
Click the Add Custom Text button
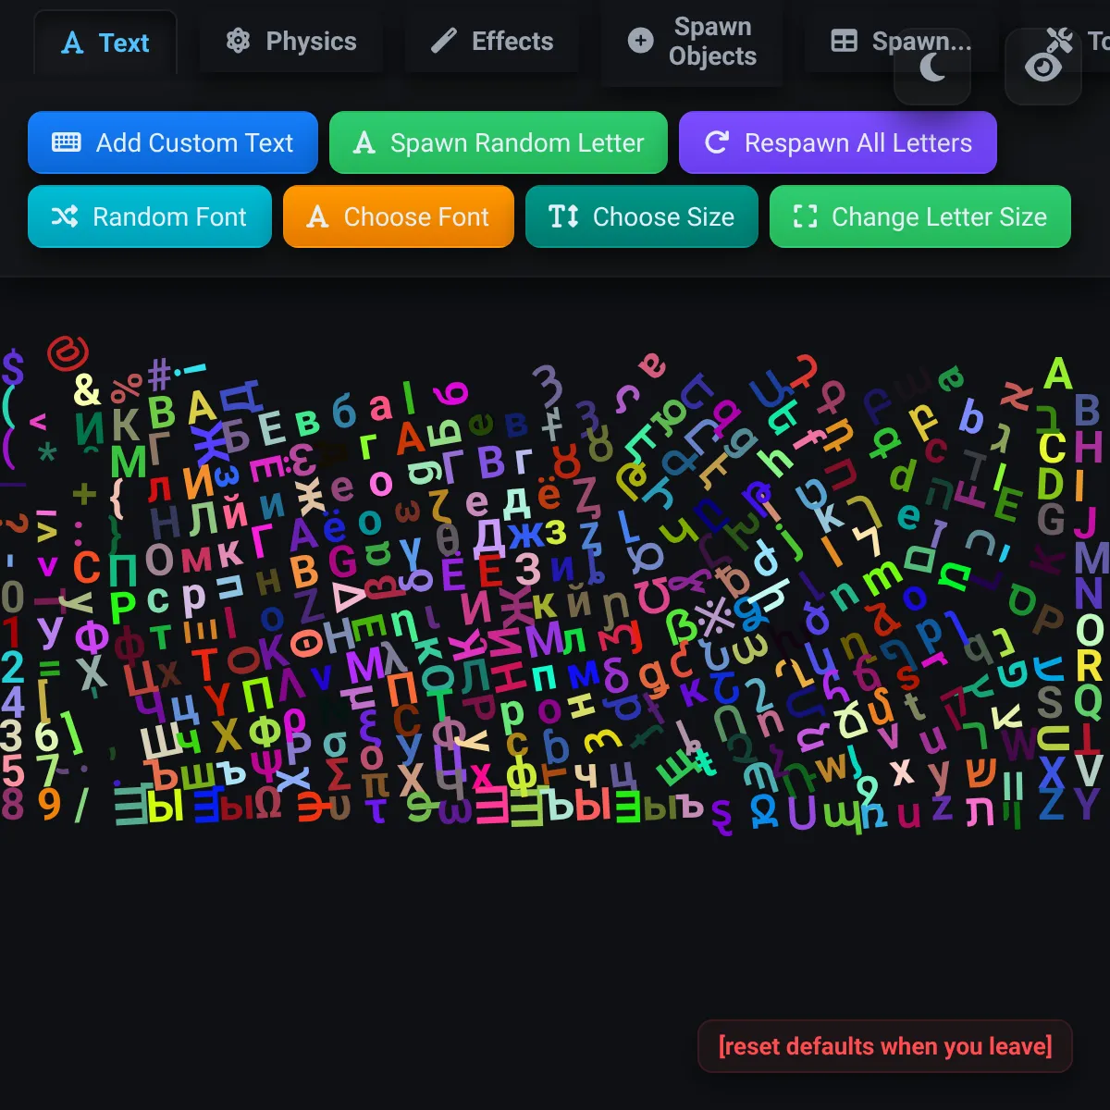[173, 142]
